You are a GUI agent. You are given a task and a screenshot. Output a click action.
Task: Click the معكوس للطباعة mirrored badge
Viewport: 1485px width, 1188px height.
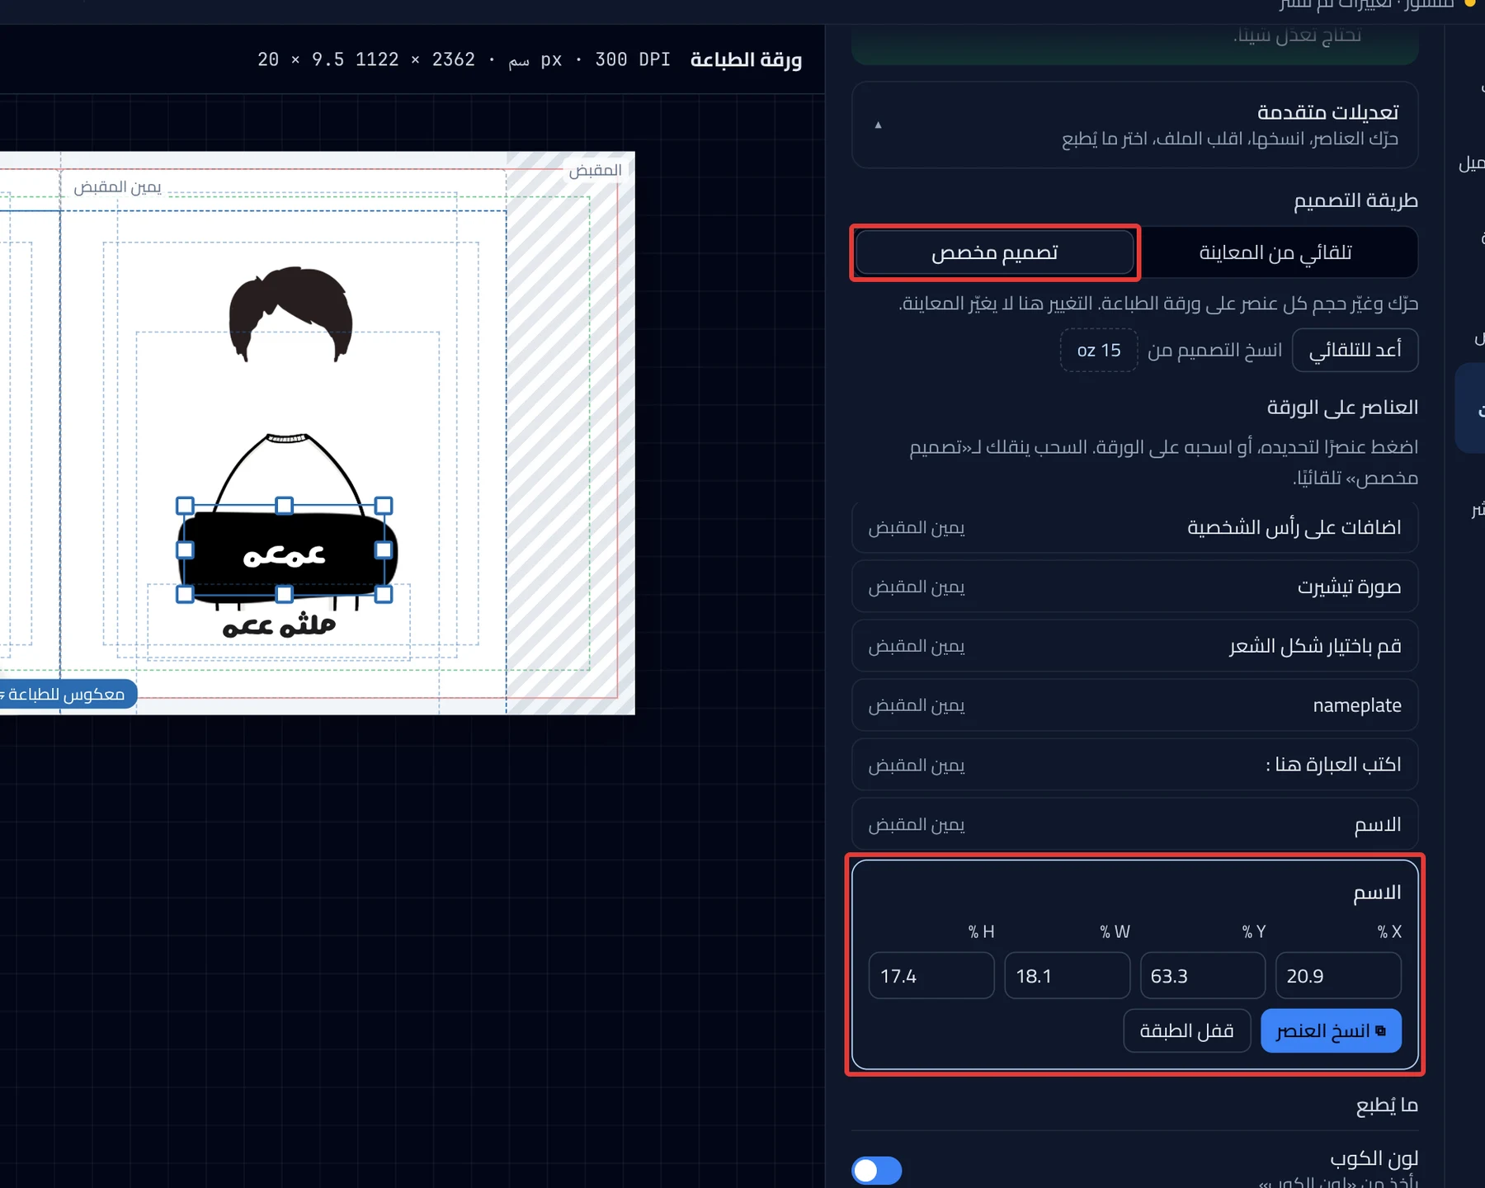click(x=66, y=694)
